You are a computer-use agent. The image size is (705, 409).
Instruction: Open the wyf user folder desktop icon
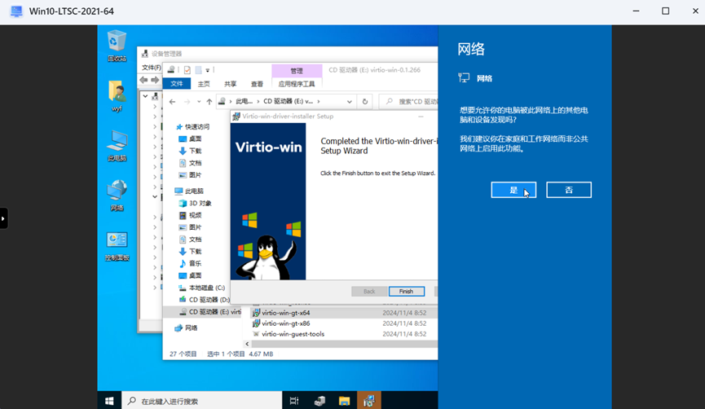click(x=117, y=95)
